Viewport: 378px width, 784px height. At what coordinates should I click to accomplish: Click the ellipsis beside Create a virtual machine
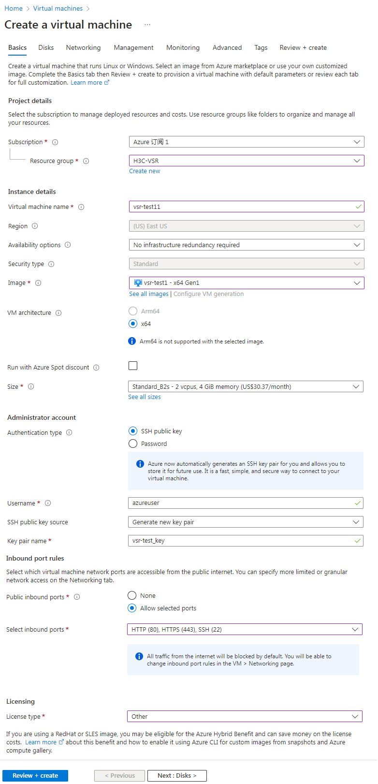(x=147, y=25)
